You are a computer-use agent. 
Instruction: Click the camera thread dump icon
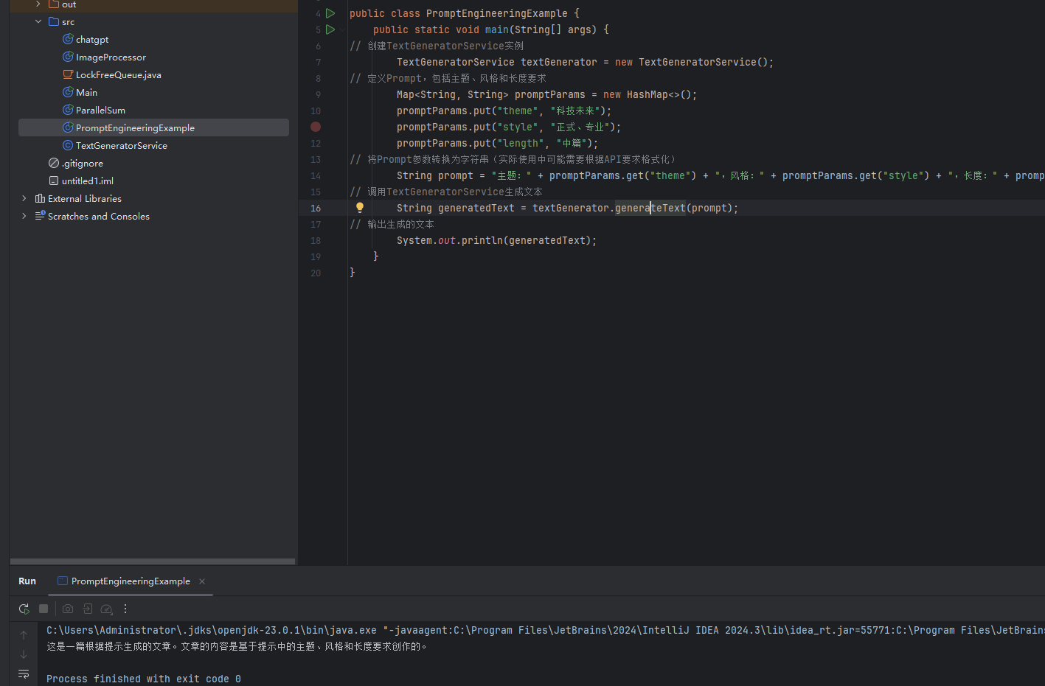pyautogui.click(x=68, y=609)
